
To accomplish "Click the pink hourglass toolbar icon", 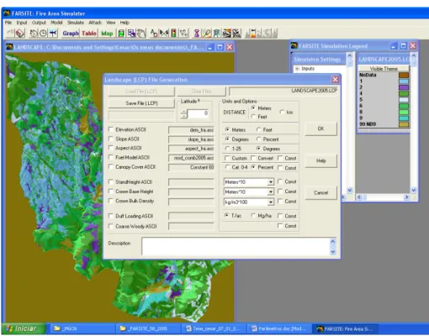I will click(x=197, y=34).
